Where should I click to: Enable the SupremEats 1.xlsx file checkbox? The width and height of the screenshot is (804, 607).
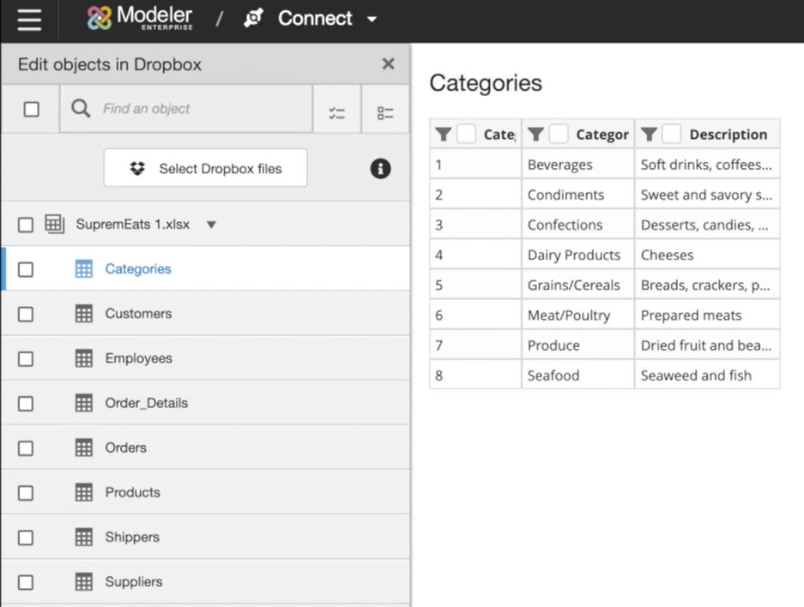(x=26, y=225)
